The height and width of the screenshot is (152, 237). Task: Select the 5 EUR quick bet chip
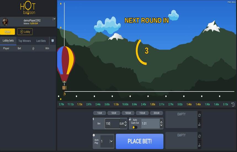click(114, 113)
